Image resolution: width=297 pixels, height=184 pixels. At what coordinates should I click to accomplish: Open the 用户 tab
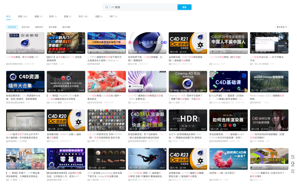114,16
